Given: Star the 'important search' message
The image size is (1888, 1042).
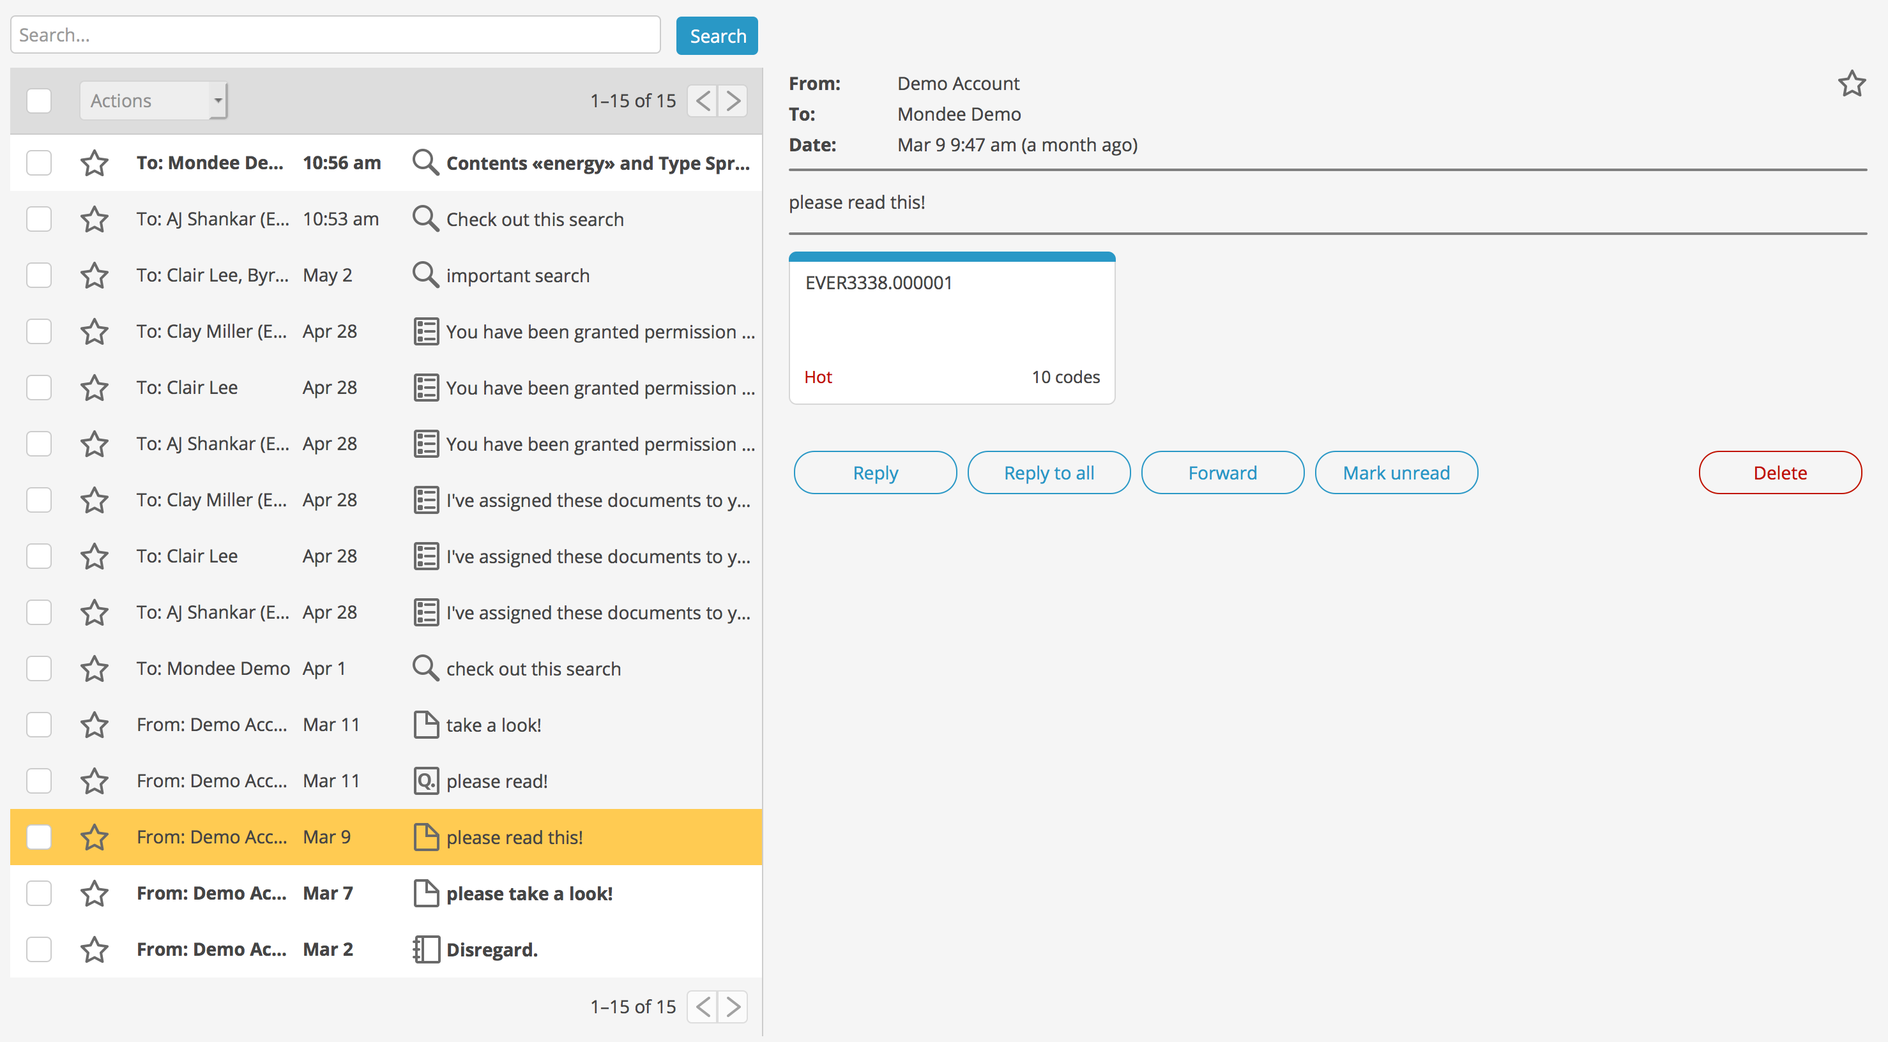Looking at the screenshot, I should tap(95, 276).
